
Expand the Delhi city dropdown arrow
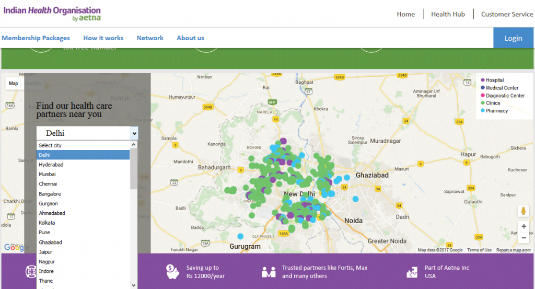pyautogui.click(x=134, y=133)
